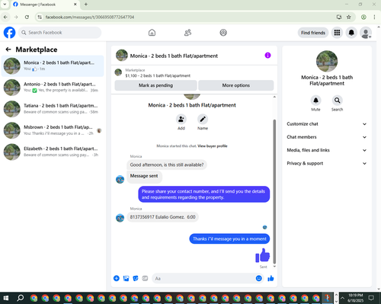381x304 pixels.
Task: Reload the page in the browser
Action: coord(27,17)
